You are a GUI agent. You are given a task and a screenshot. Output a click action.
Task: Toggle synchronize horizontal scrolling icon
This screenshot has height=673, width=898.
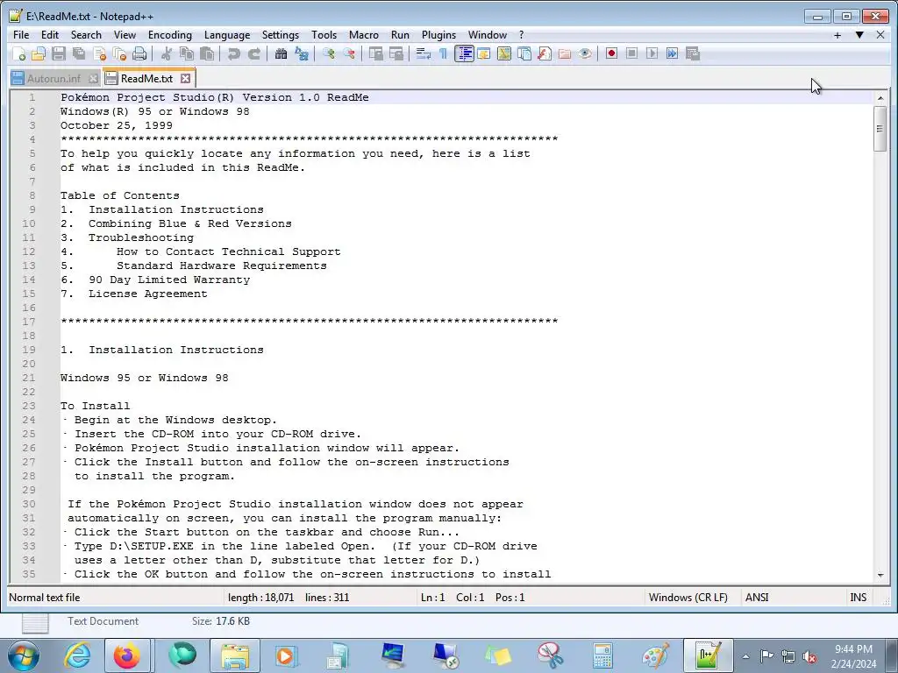(x=396, y=53)
